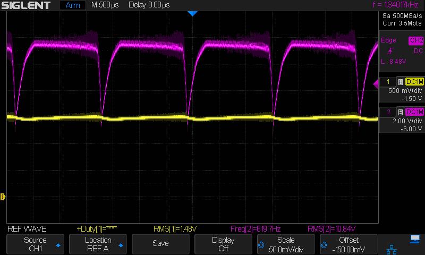This screenshot has height=255, width=425.
Task: Click channel 1 offset -1.50 V value
Action: 411,99
